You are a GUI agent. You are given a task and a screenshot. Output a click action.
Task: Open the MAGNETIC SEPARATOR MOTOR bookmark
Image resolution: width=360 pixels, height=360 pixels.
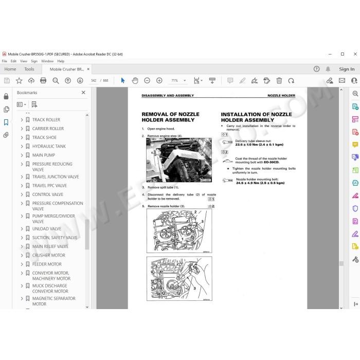tap(53, 301)
